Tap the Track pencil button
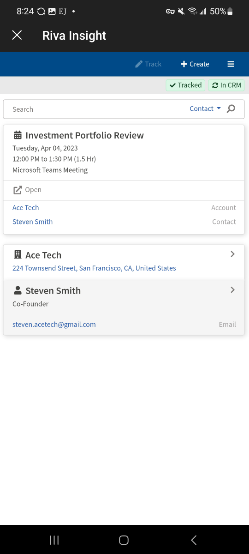The height and width of the screenshot is (554, 249). [148, 64]
